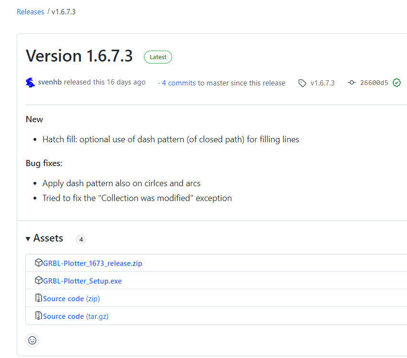Click the Releases breadcrumb link
This screenshot has width=407, height=358.
click(x=30, y=12)
